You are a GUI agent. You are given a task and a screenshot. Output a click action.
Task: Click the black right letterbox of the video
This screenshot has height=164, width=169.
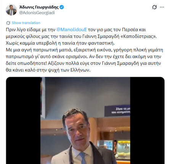click(147, 121)
